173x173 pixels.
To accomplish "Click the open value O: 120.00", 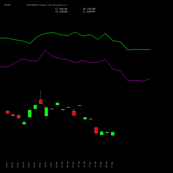I will coord(61,12).
